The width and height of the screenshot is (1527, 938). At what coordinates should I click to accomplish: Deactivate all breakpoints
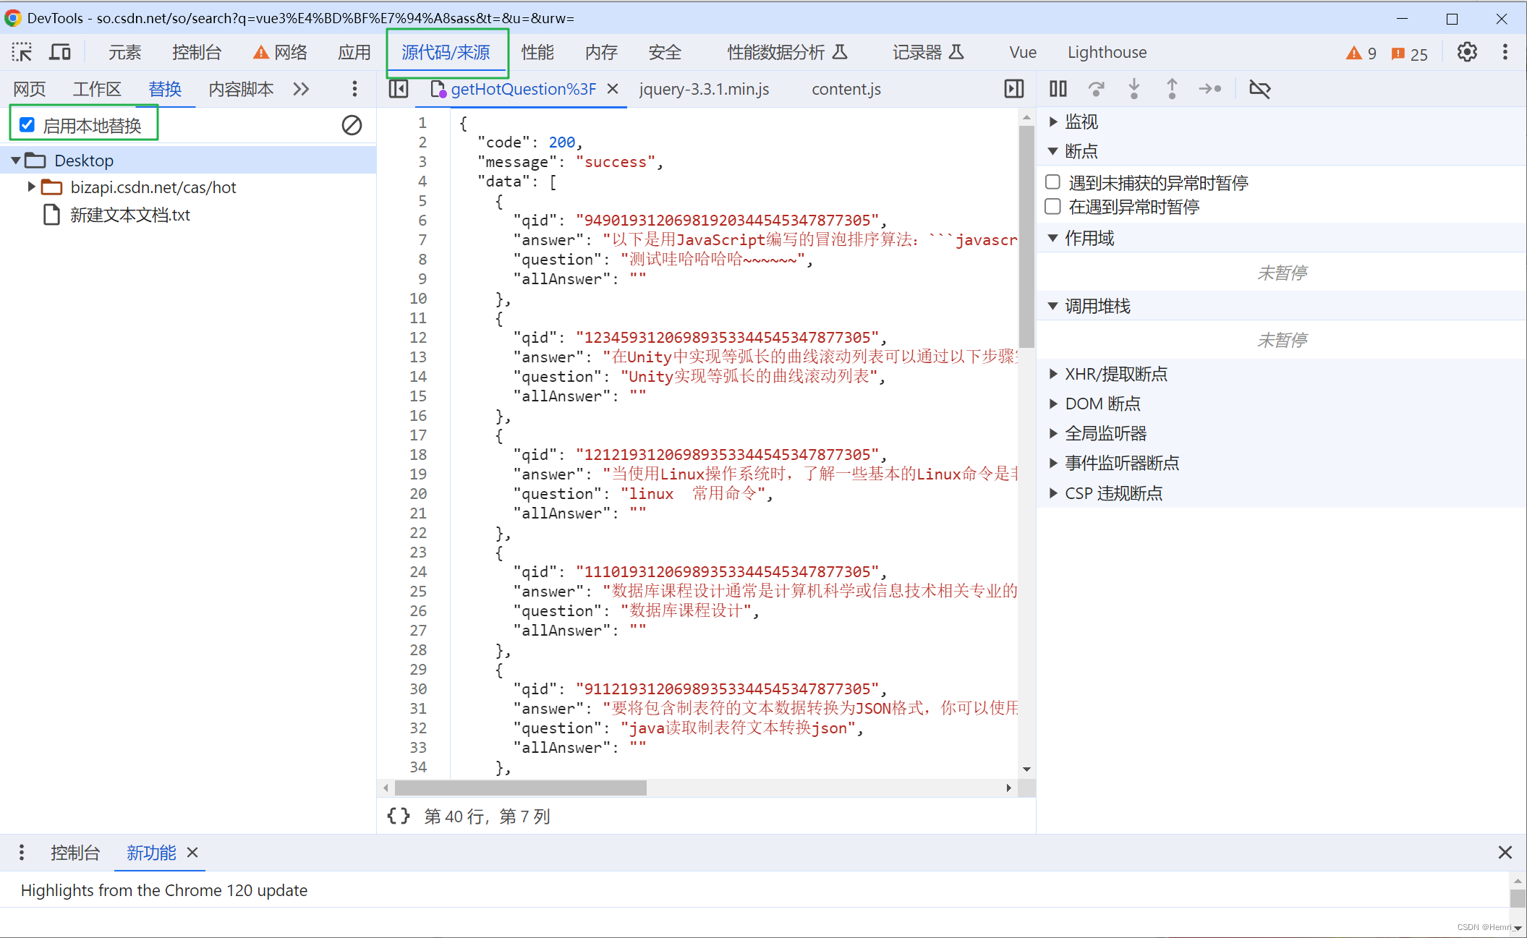[1260, 89]
